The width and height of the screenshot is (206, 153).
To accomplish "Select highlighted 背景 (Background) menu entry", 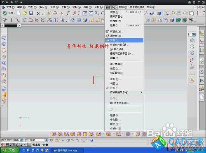I will coord(124,40).
